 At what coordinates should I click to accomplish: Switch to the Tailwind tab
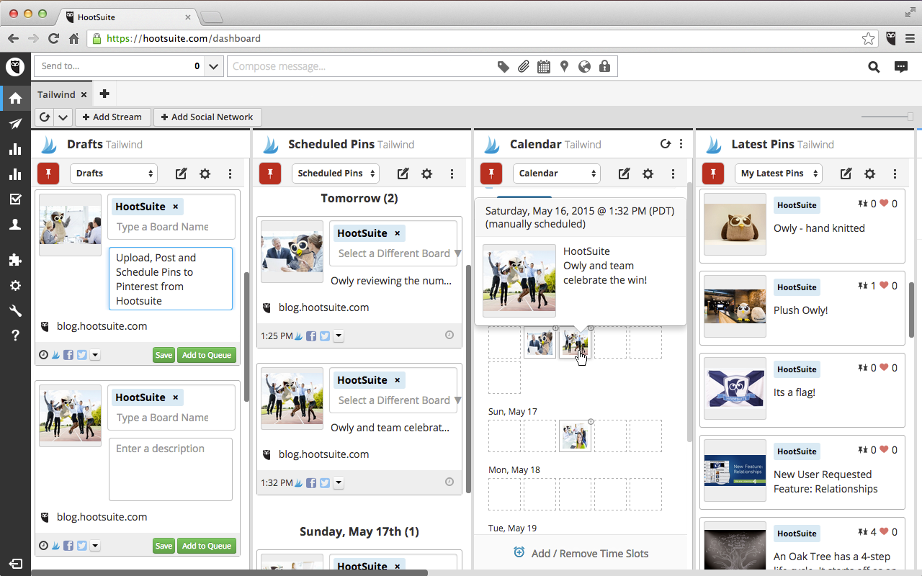point(56,94)
